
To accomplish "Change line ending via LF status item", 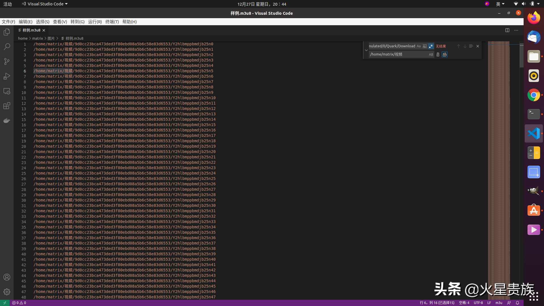I will coord(489,303).
